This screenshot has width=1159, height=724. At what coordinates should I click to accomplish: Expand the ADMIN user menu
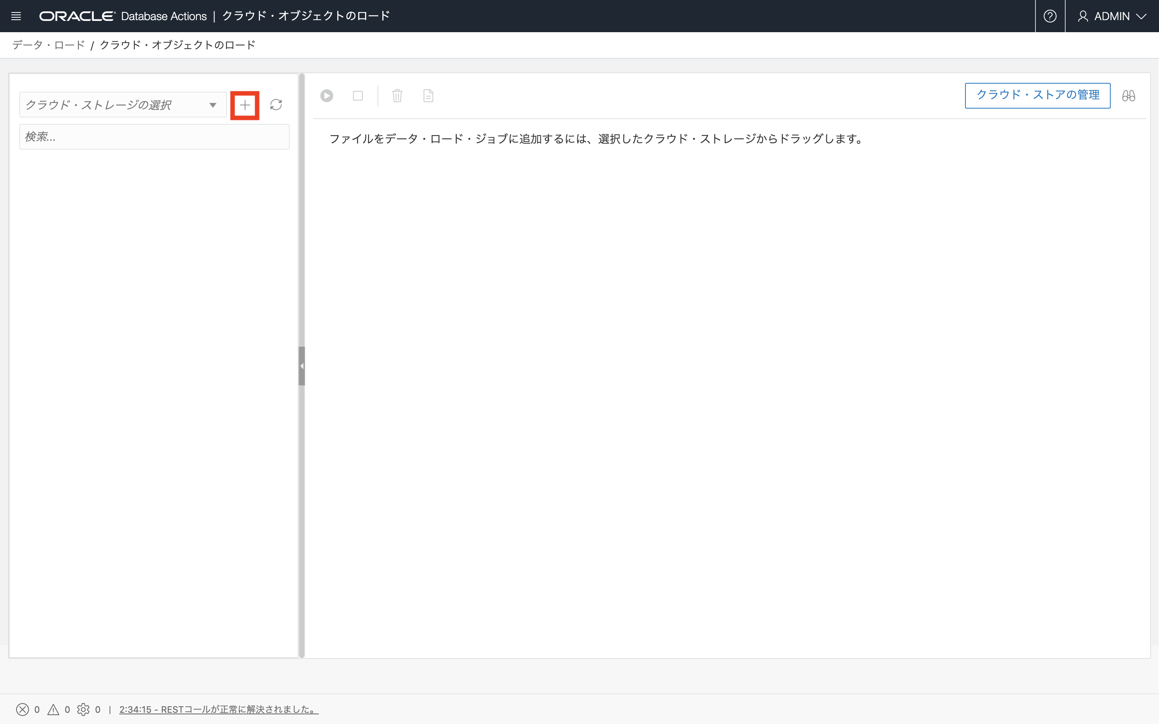[x=1112, y=16]
